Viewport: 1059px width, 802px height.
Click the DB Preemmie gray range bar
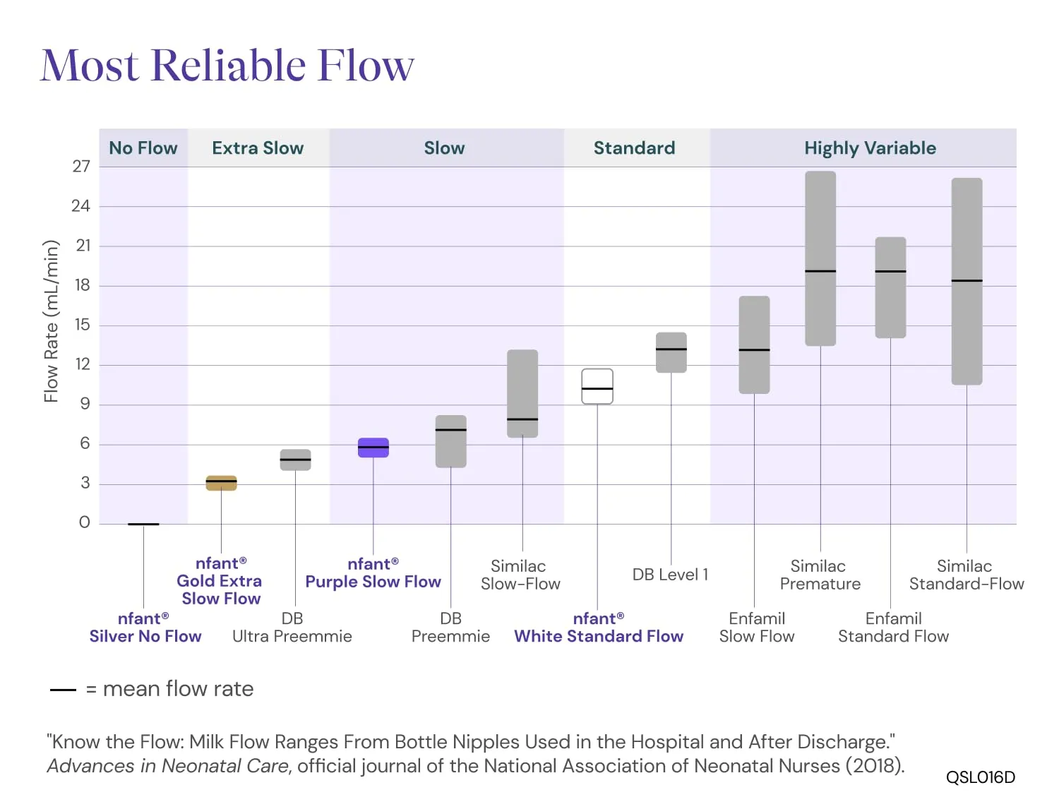[x=451, y=441]
